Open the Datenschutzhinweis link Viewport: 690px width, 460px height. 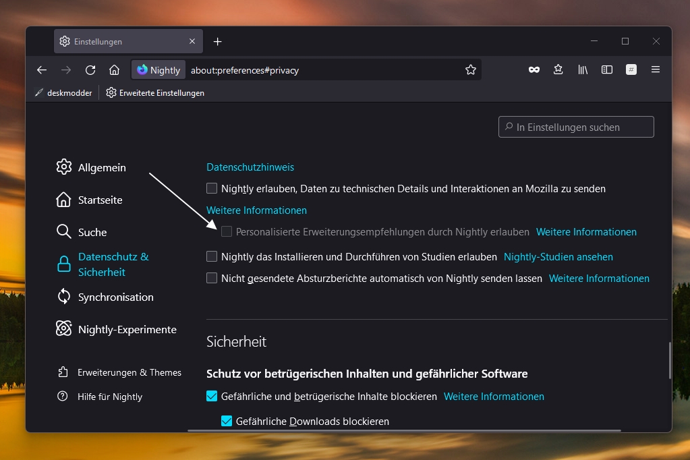coord(250,167)
